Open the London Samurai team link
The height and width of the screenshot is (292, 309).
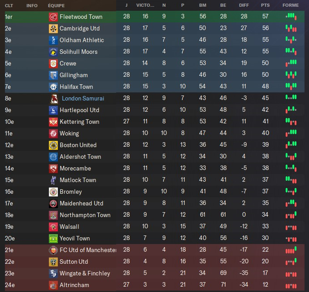pos(83,98)
